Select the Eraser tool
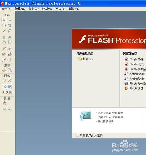146x155 pixels. coord(10,60)
